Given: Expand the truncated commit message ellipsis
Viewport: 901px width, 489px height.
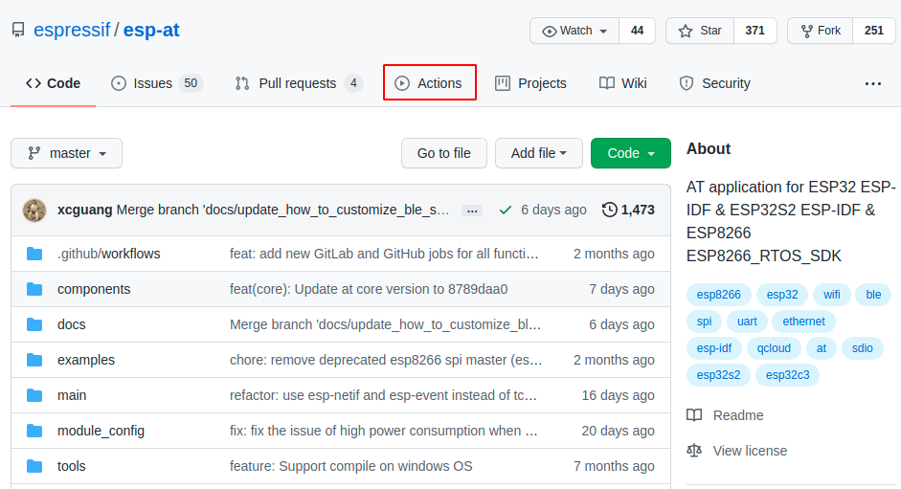Looking at the screenshot, I should 471,211.
